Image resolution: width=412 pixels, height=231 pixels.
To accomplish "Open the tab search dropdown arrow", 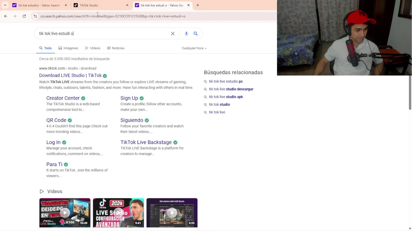I will tap(5, 5).
